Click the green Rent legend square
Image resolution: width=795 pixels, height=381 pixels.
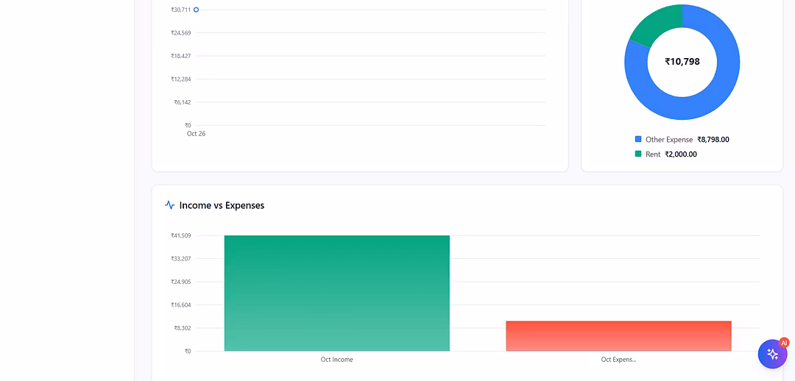pyautogui.click(x=638, y=154)
